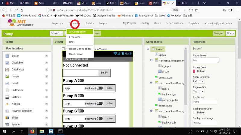Select CheckBox icon in Palette
Screen dimensions: 241x135
tap(7, 63)
